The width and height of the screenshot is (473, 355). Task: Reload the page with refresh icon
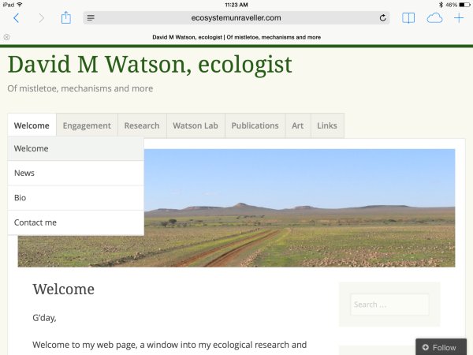pos(383,18)
